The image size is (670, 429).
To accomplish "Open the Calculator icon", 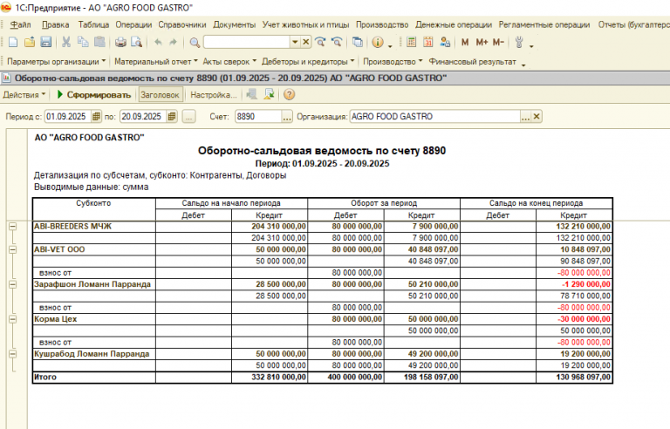I will point(412,42).
